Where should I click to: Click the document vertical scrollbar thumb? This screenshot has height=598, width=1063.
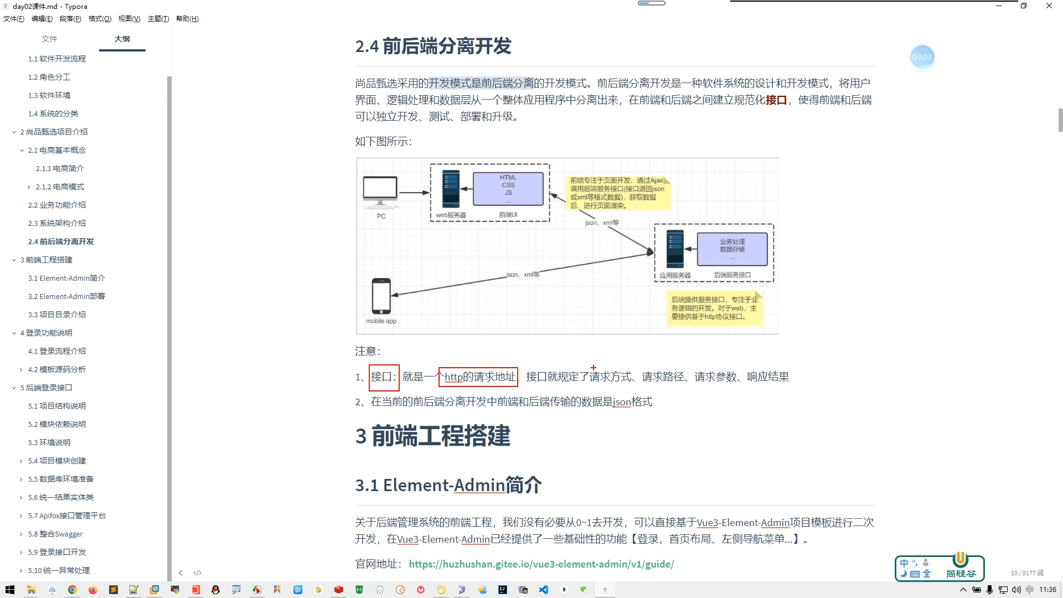click(x=1060, y=120)
